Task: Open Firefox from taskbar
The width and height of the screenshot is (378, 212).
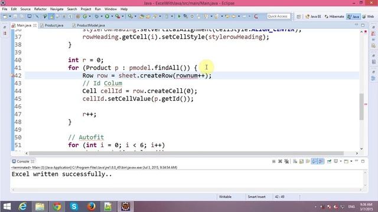Action: (x=91, y=207)
